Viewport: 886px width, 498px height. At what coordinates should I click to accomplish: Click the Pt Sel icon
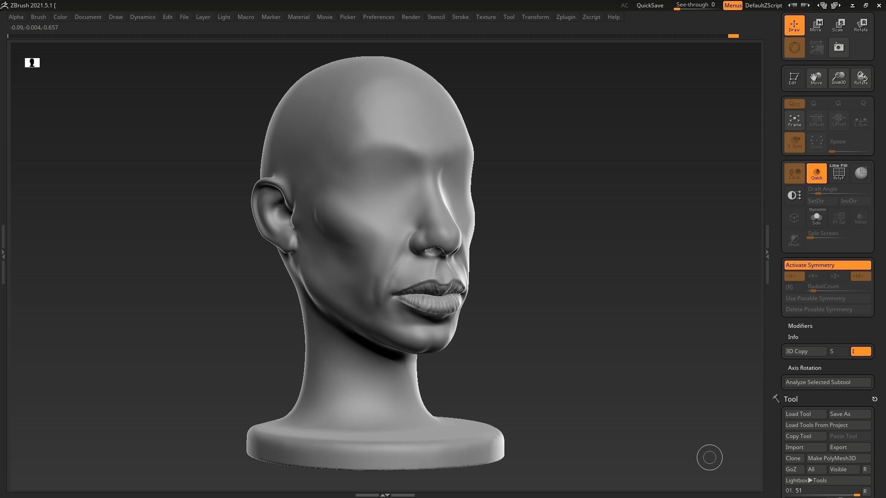[838, 218]
